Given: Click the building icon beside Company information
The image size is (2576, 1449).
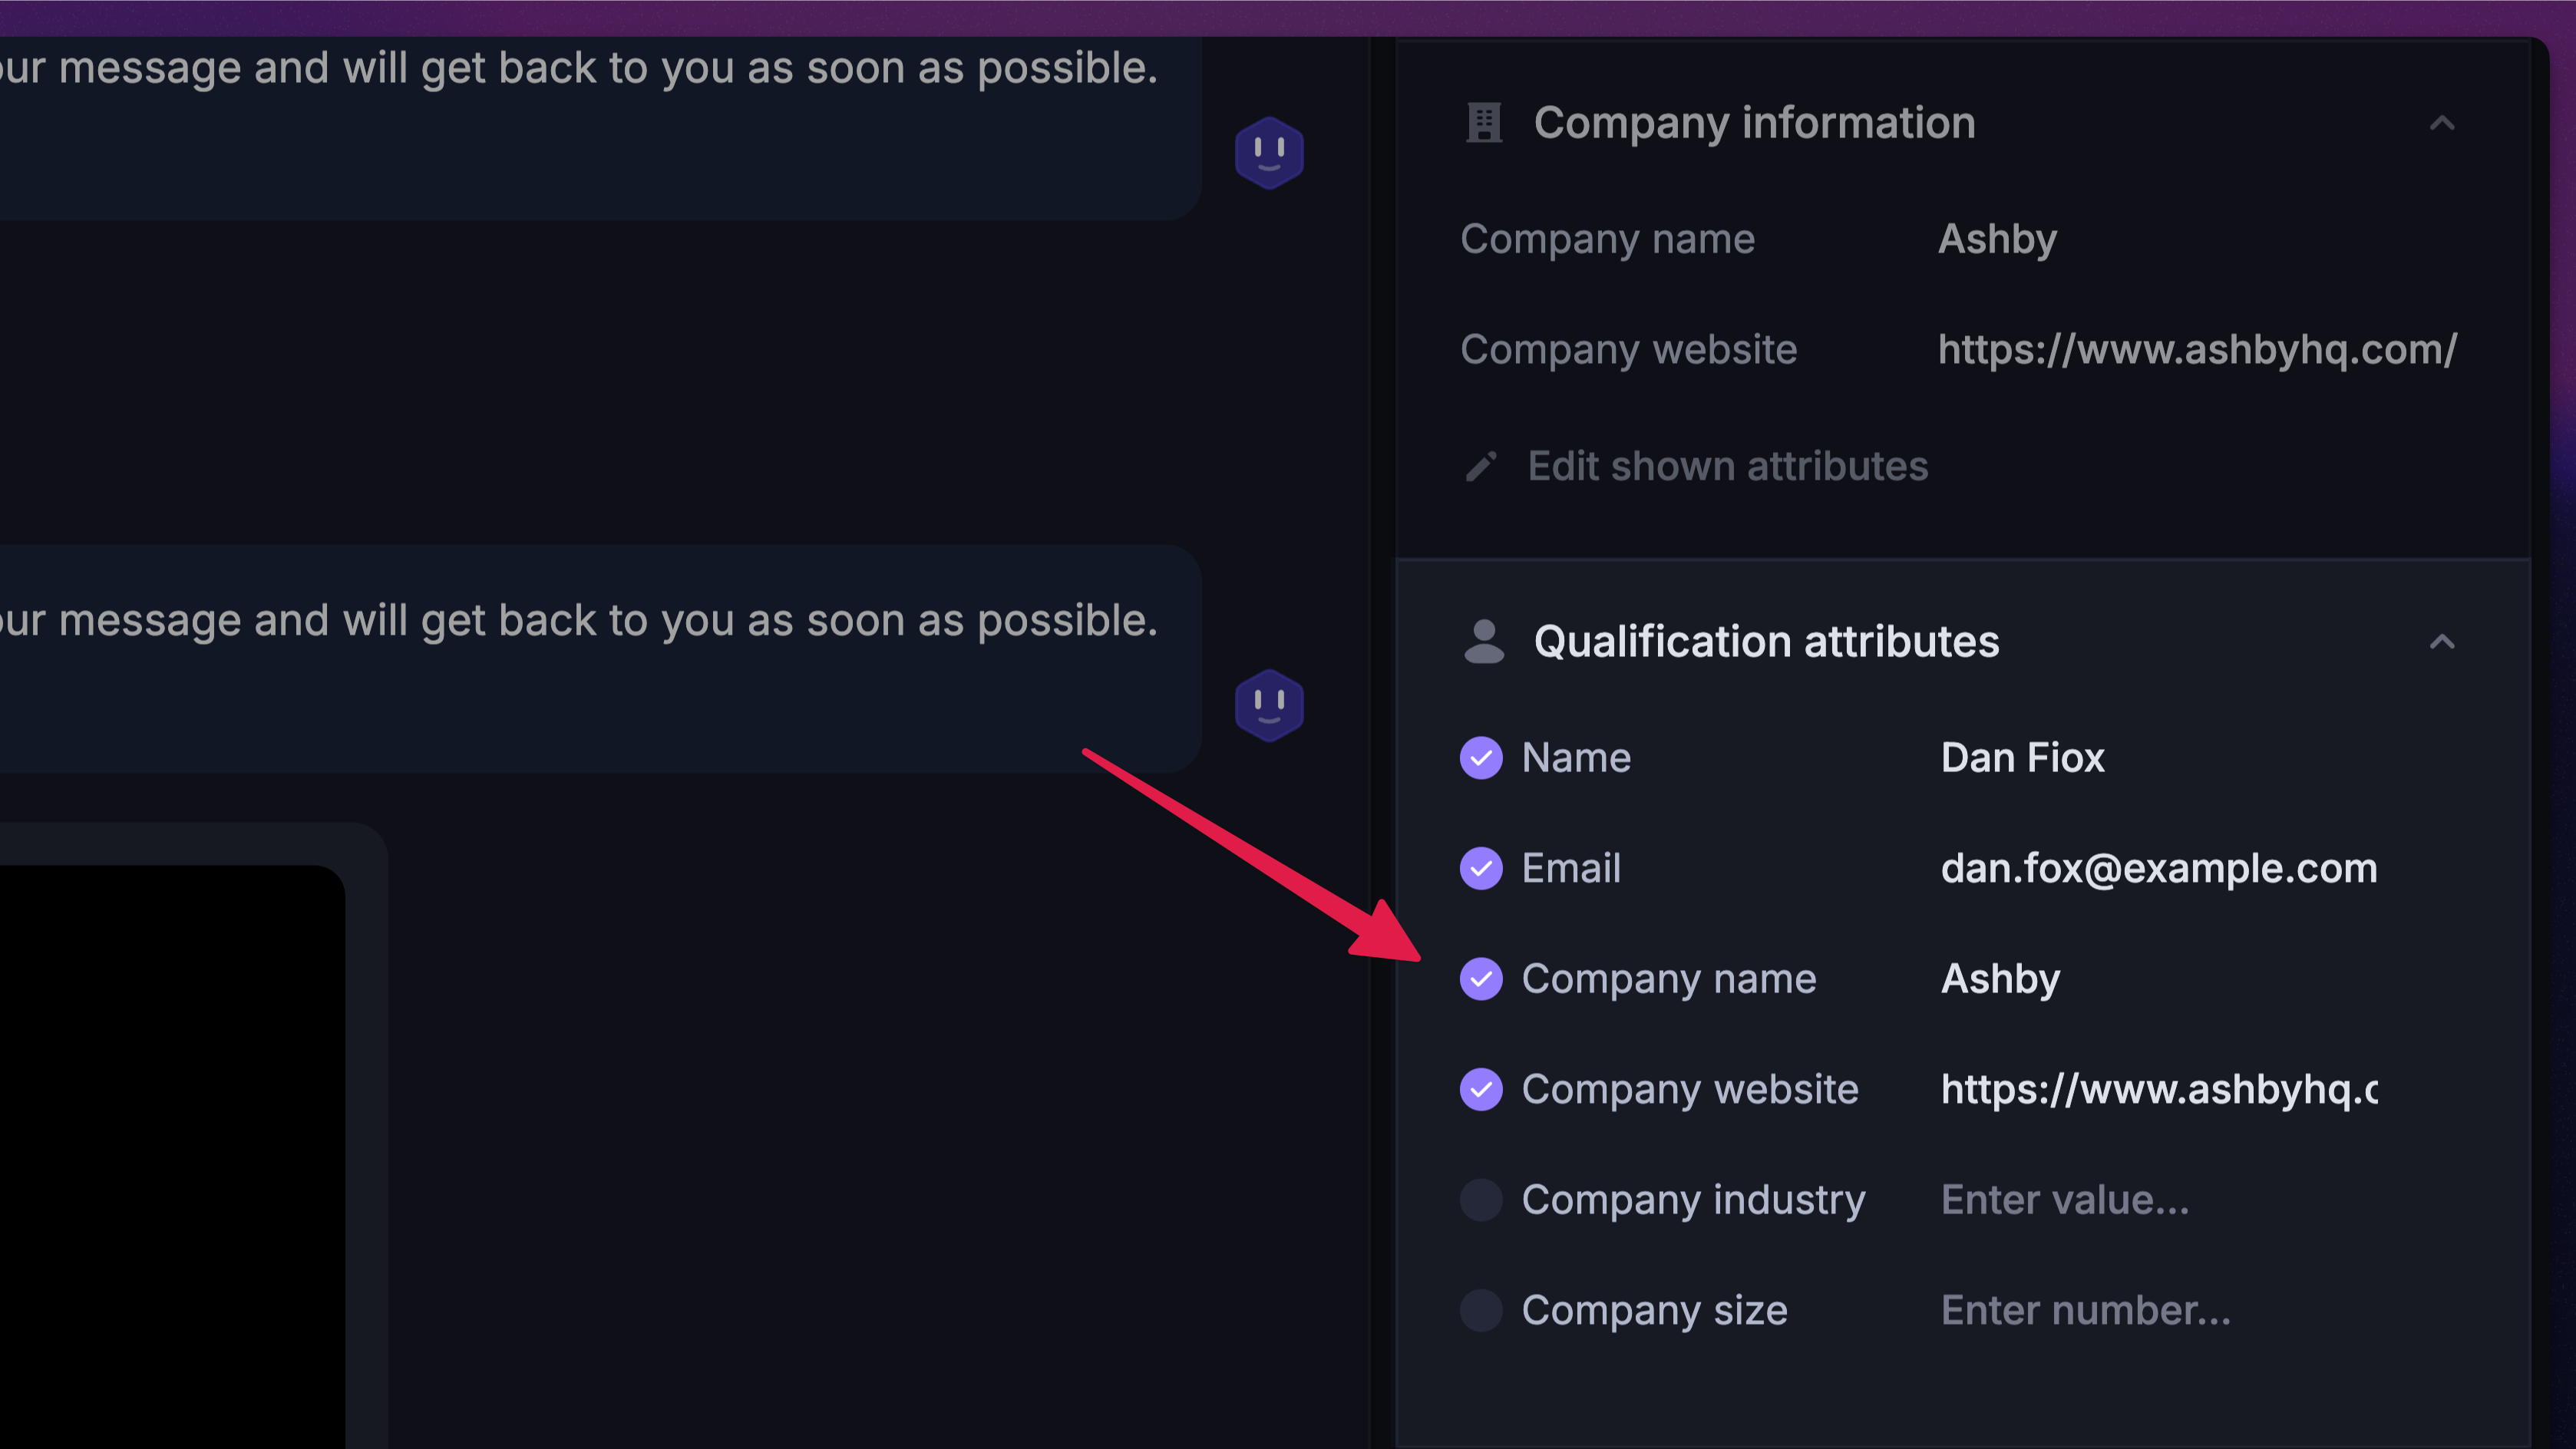Looking at the screenshot, I should (1484, 123).
